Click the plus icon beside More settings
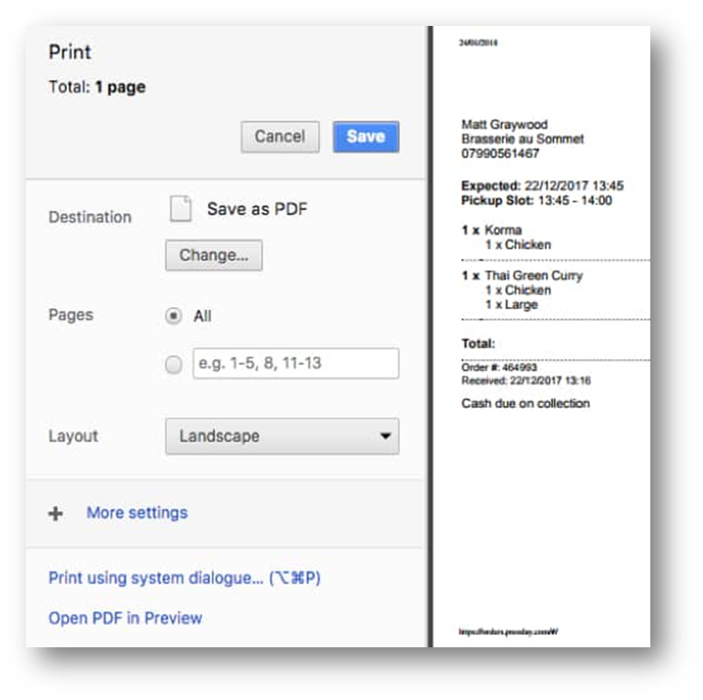 [54, 513]
